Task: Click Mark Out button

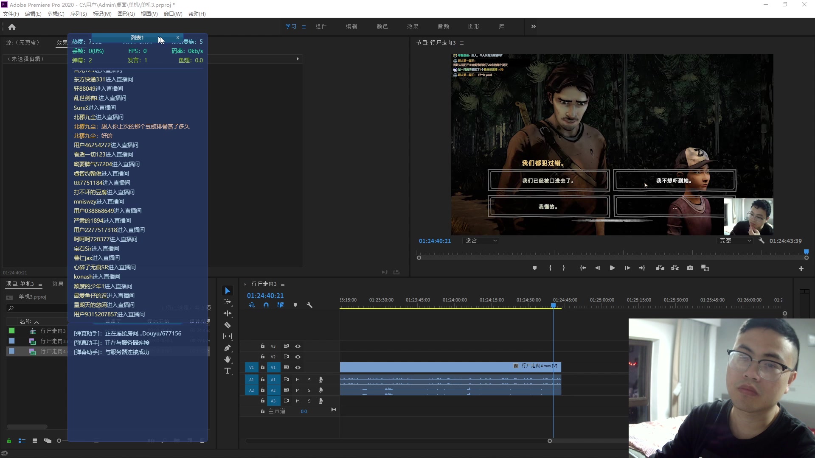Action: [564, 268]
